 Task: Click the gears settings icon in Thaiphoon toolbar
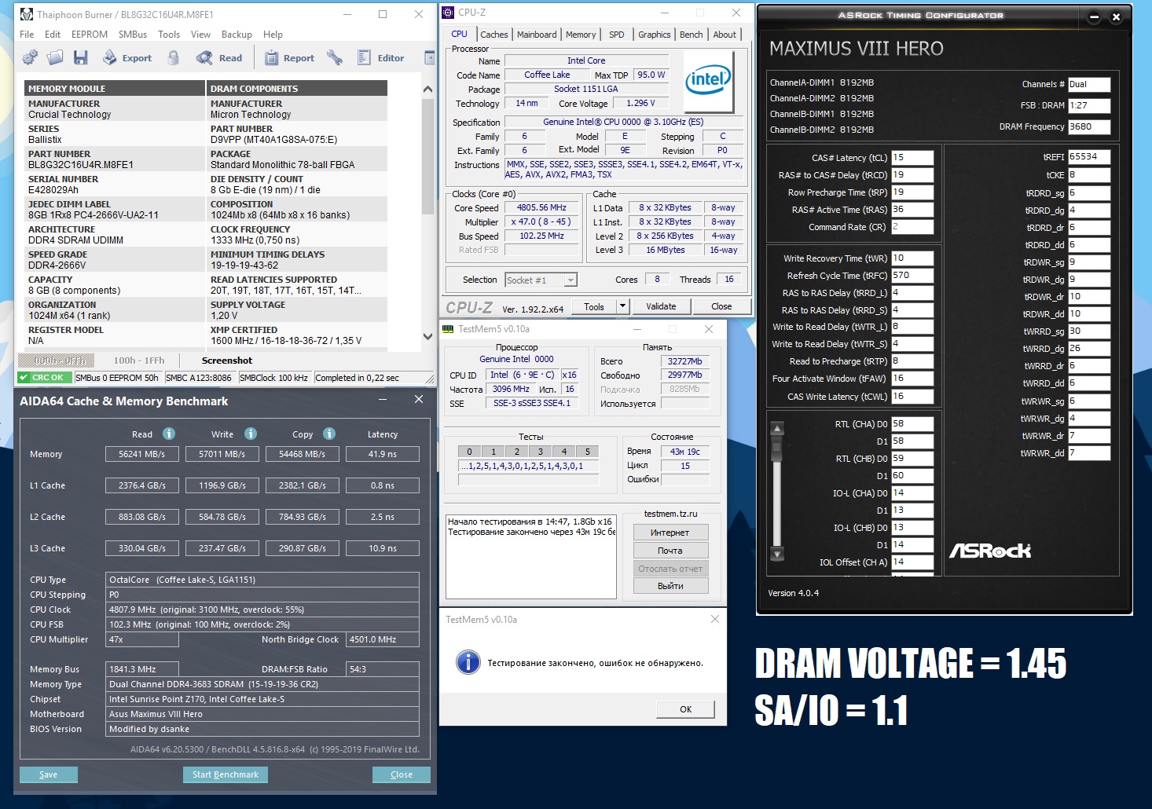tap(30, 57)
